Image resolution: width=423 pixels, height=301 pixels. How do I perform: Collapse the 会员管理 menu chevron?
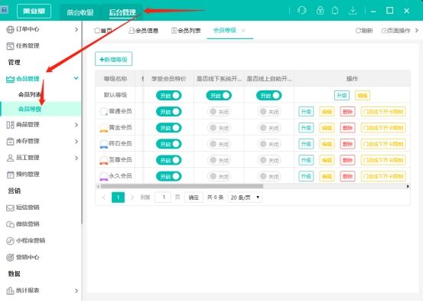click(76, 78)
